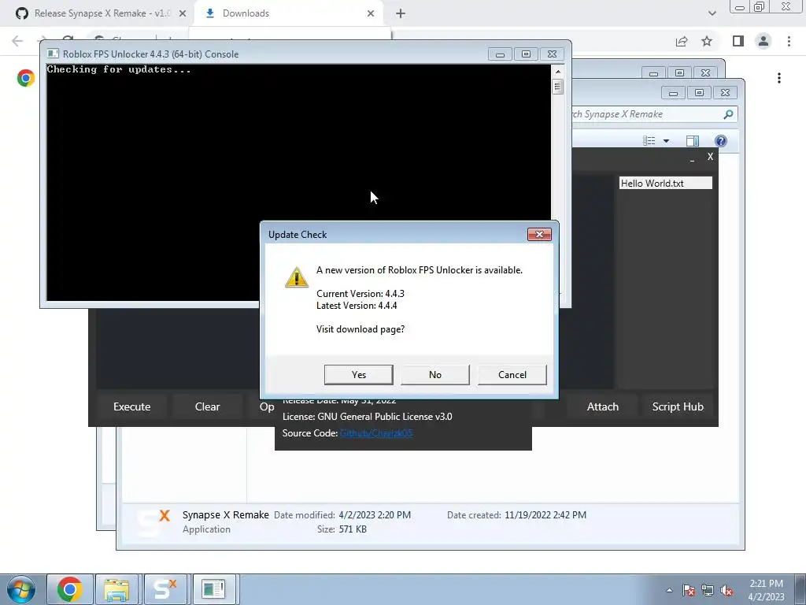Click the Clear button in Synapse X

[207, 406]
